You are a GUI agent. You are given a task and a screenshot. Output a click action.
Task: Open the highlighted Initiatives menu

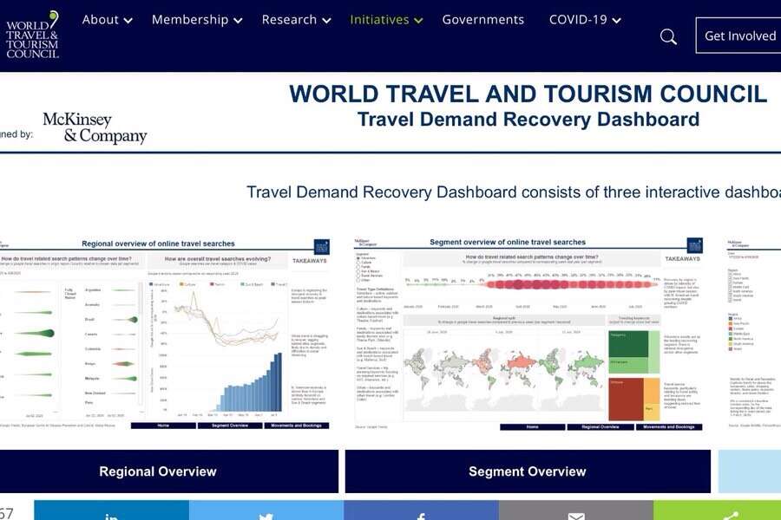386,20
